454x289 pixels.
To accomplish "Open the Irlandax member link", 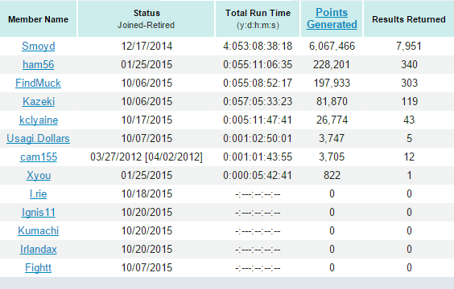I will click(38, 250).
